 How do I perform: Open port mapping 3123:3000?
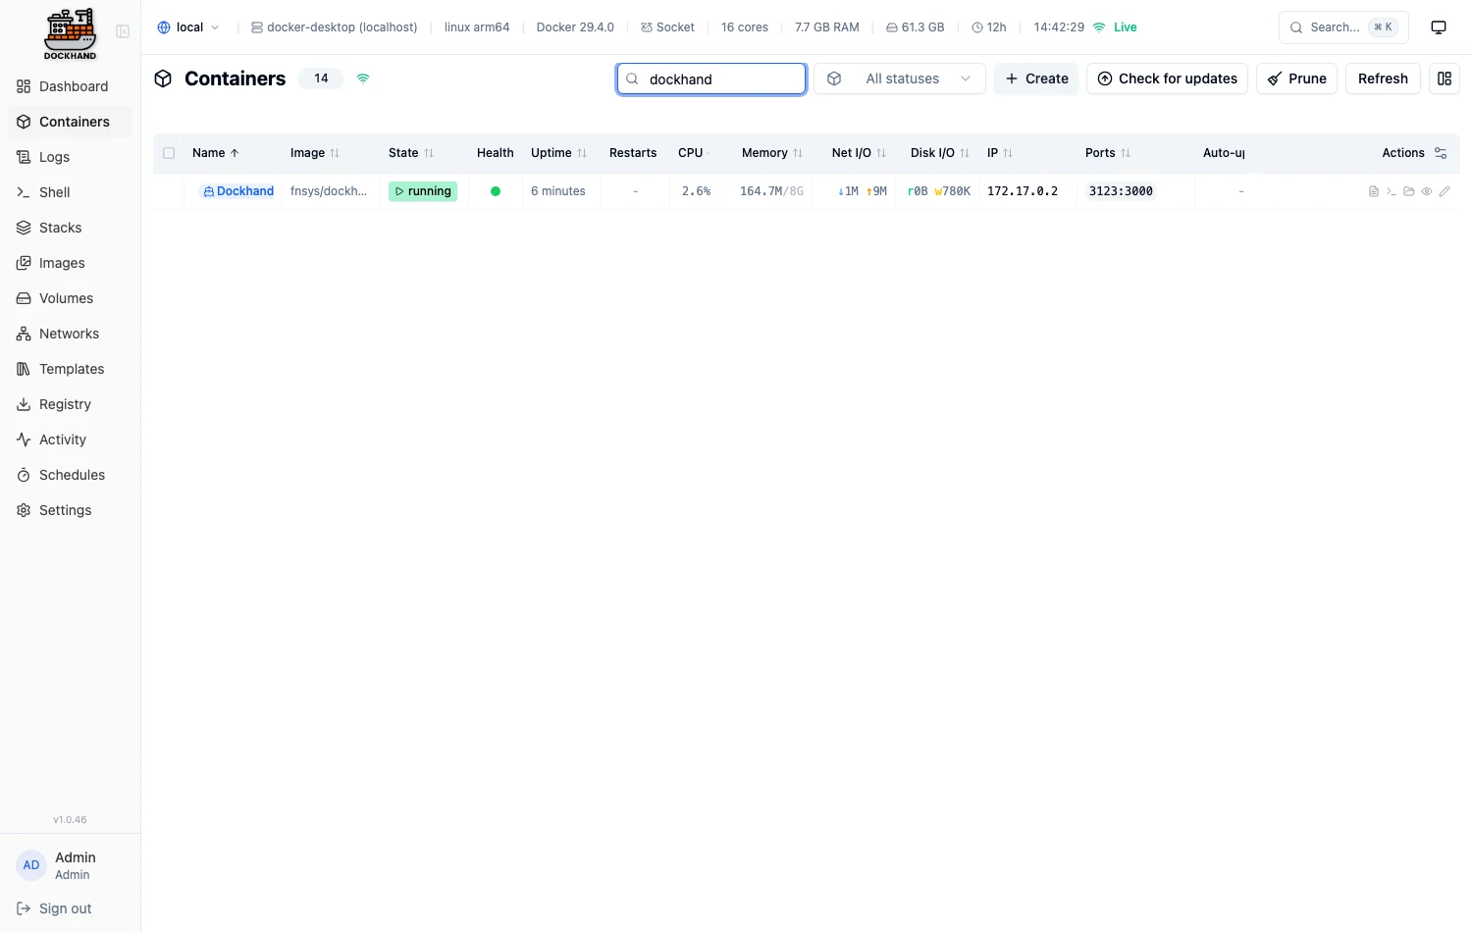click(x=1121, y=191)
